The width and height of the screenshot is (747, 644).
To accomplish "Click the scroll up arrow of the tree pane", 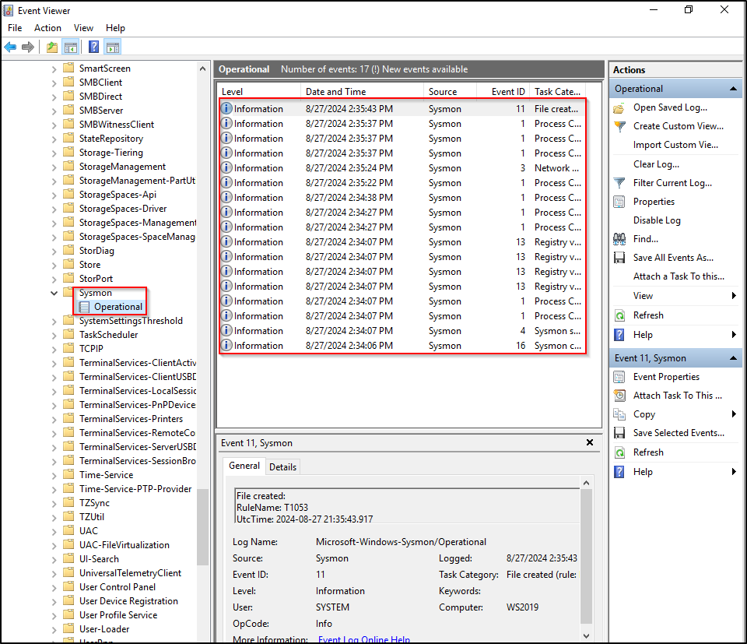I will click(202, 69).
